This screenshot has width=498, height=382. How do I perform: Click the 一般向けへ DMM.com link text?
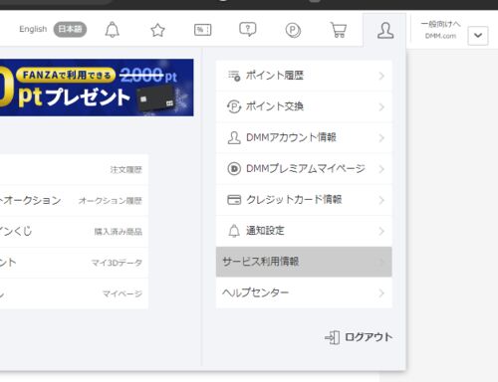point(440,30)
